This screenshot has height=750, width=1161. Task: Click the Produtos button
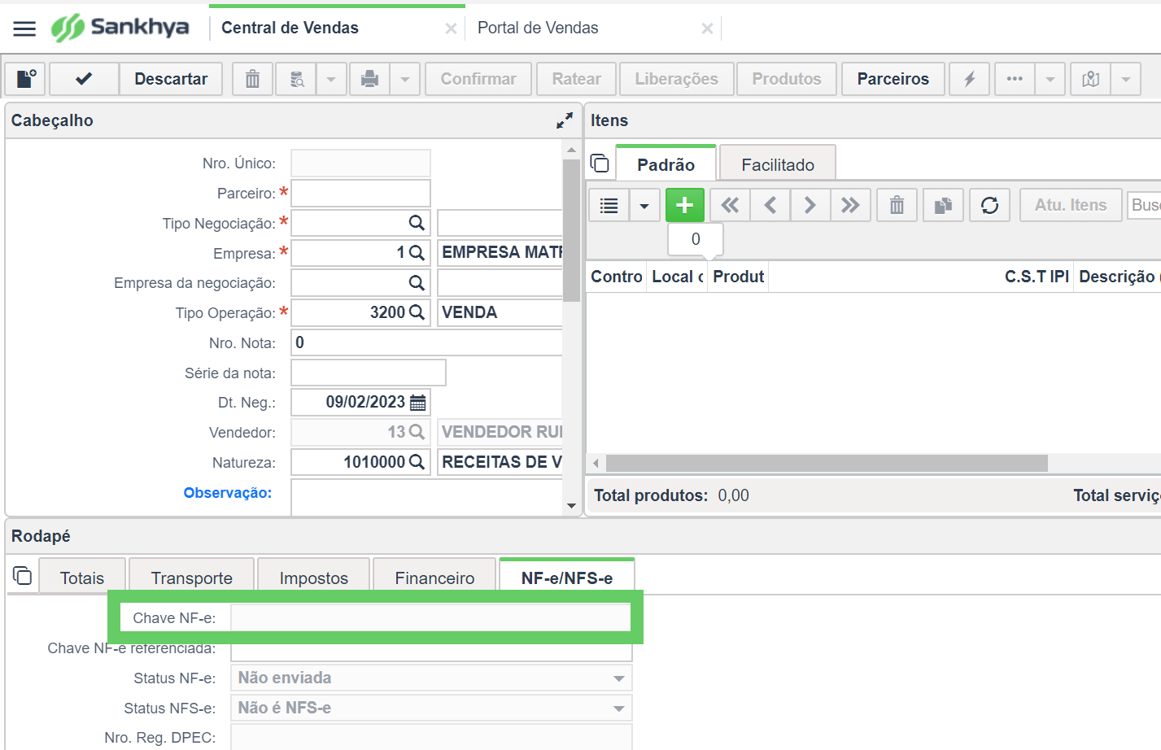(x=787, y=79)
